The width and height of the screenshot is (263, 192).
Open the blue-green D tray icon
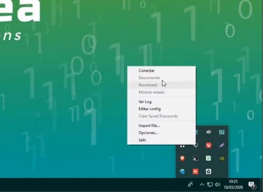209,158
